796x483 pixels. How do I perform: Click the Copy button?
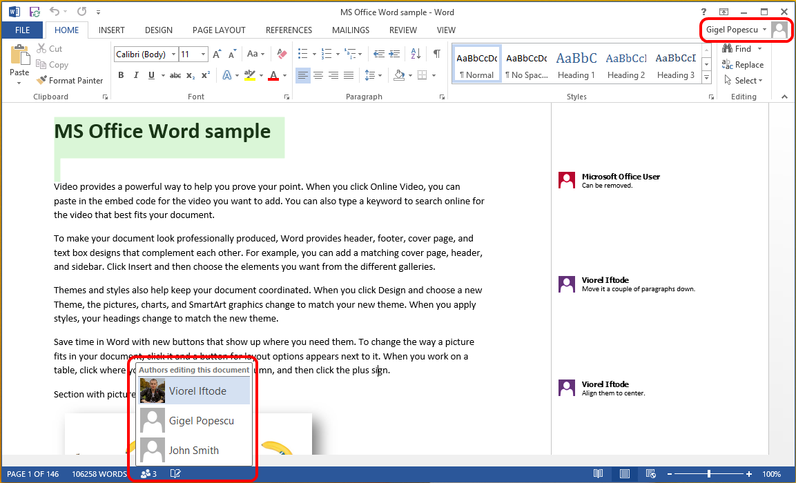tap(52, 64)
